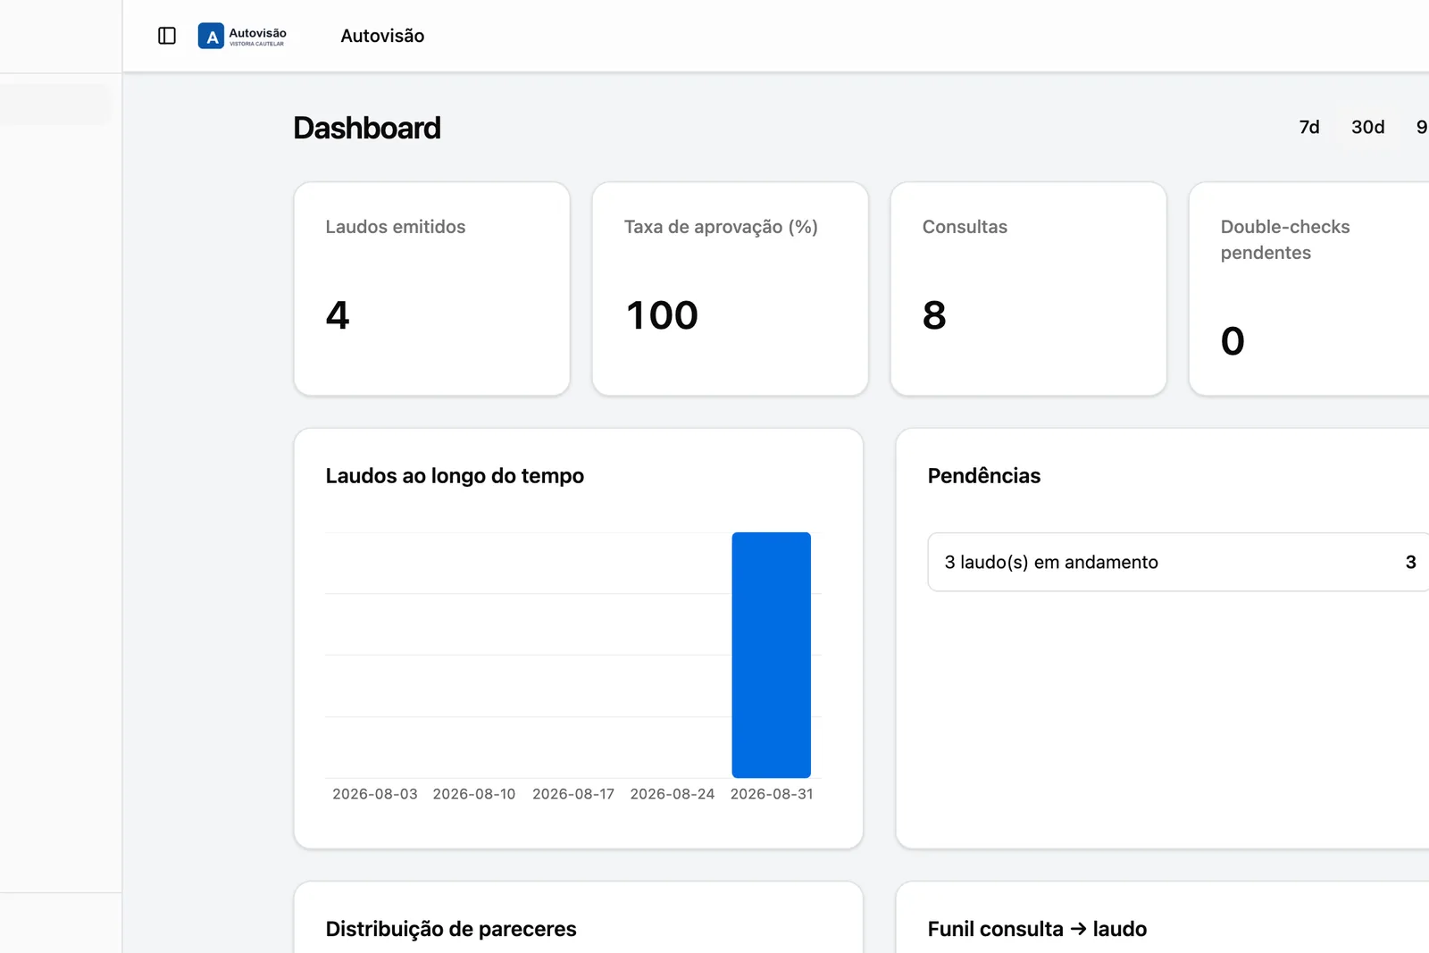1429x953 pixels.
Task: Select the 30d time range
Action: [1367, 127]
